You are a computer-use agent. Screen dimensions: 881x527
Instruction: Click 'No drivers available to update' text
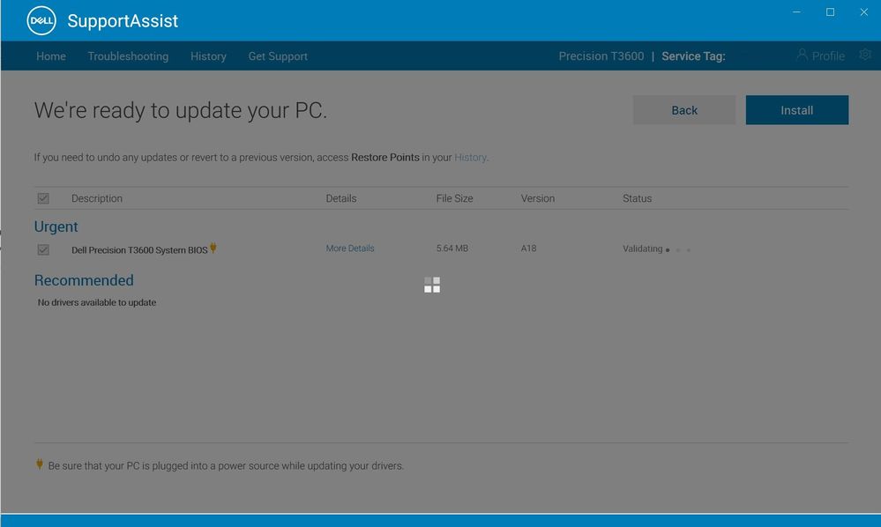(x=97, y=302)
